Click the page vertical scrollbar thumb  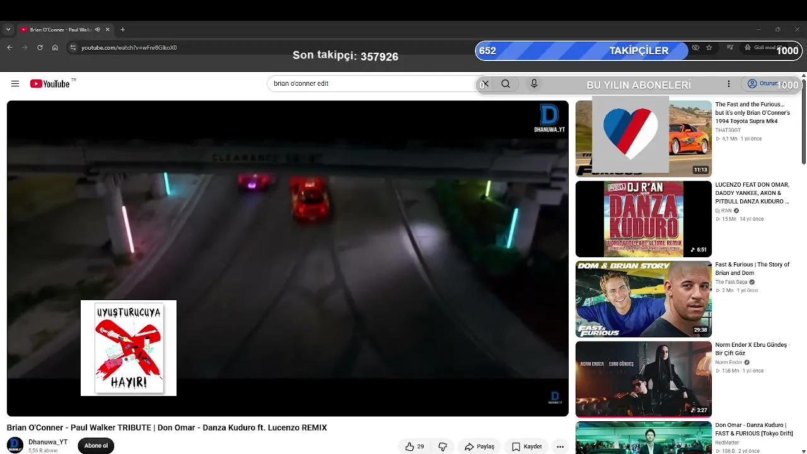(x=804, y=123)
